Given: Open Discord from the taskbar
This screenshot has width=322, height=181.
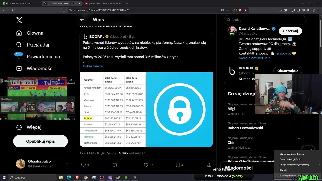Looking at the screenshot, I should click(x=110, y=177).
